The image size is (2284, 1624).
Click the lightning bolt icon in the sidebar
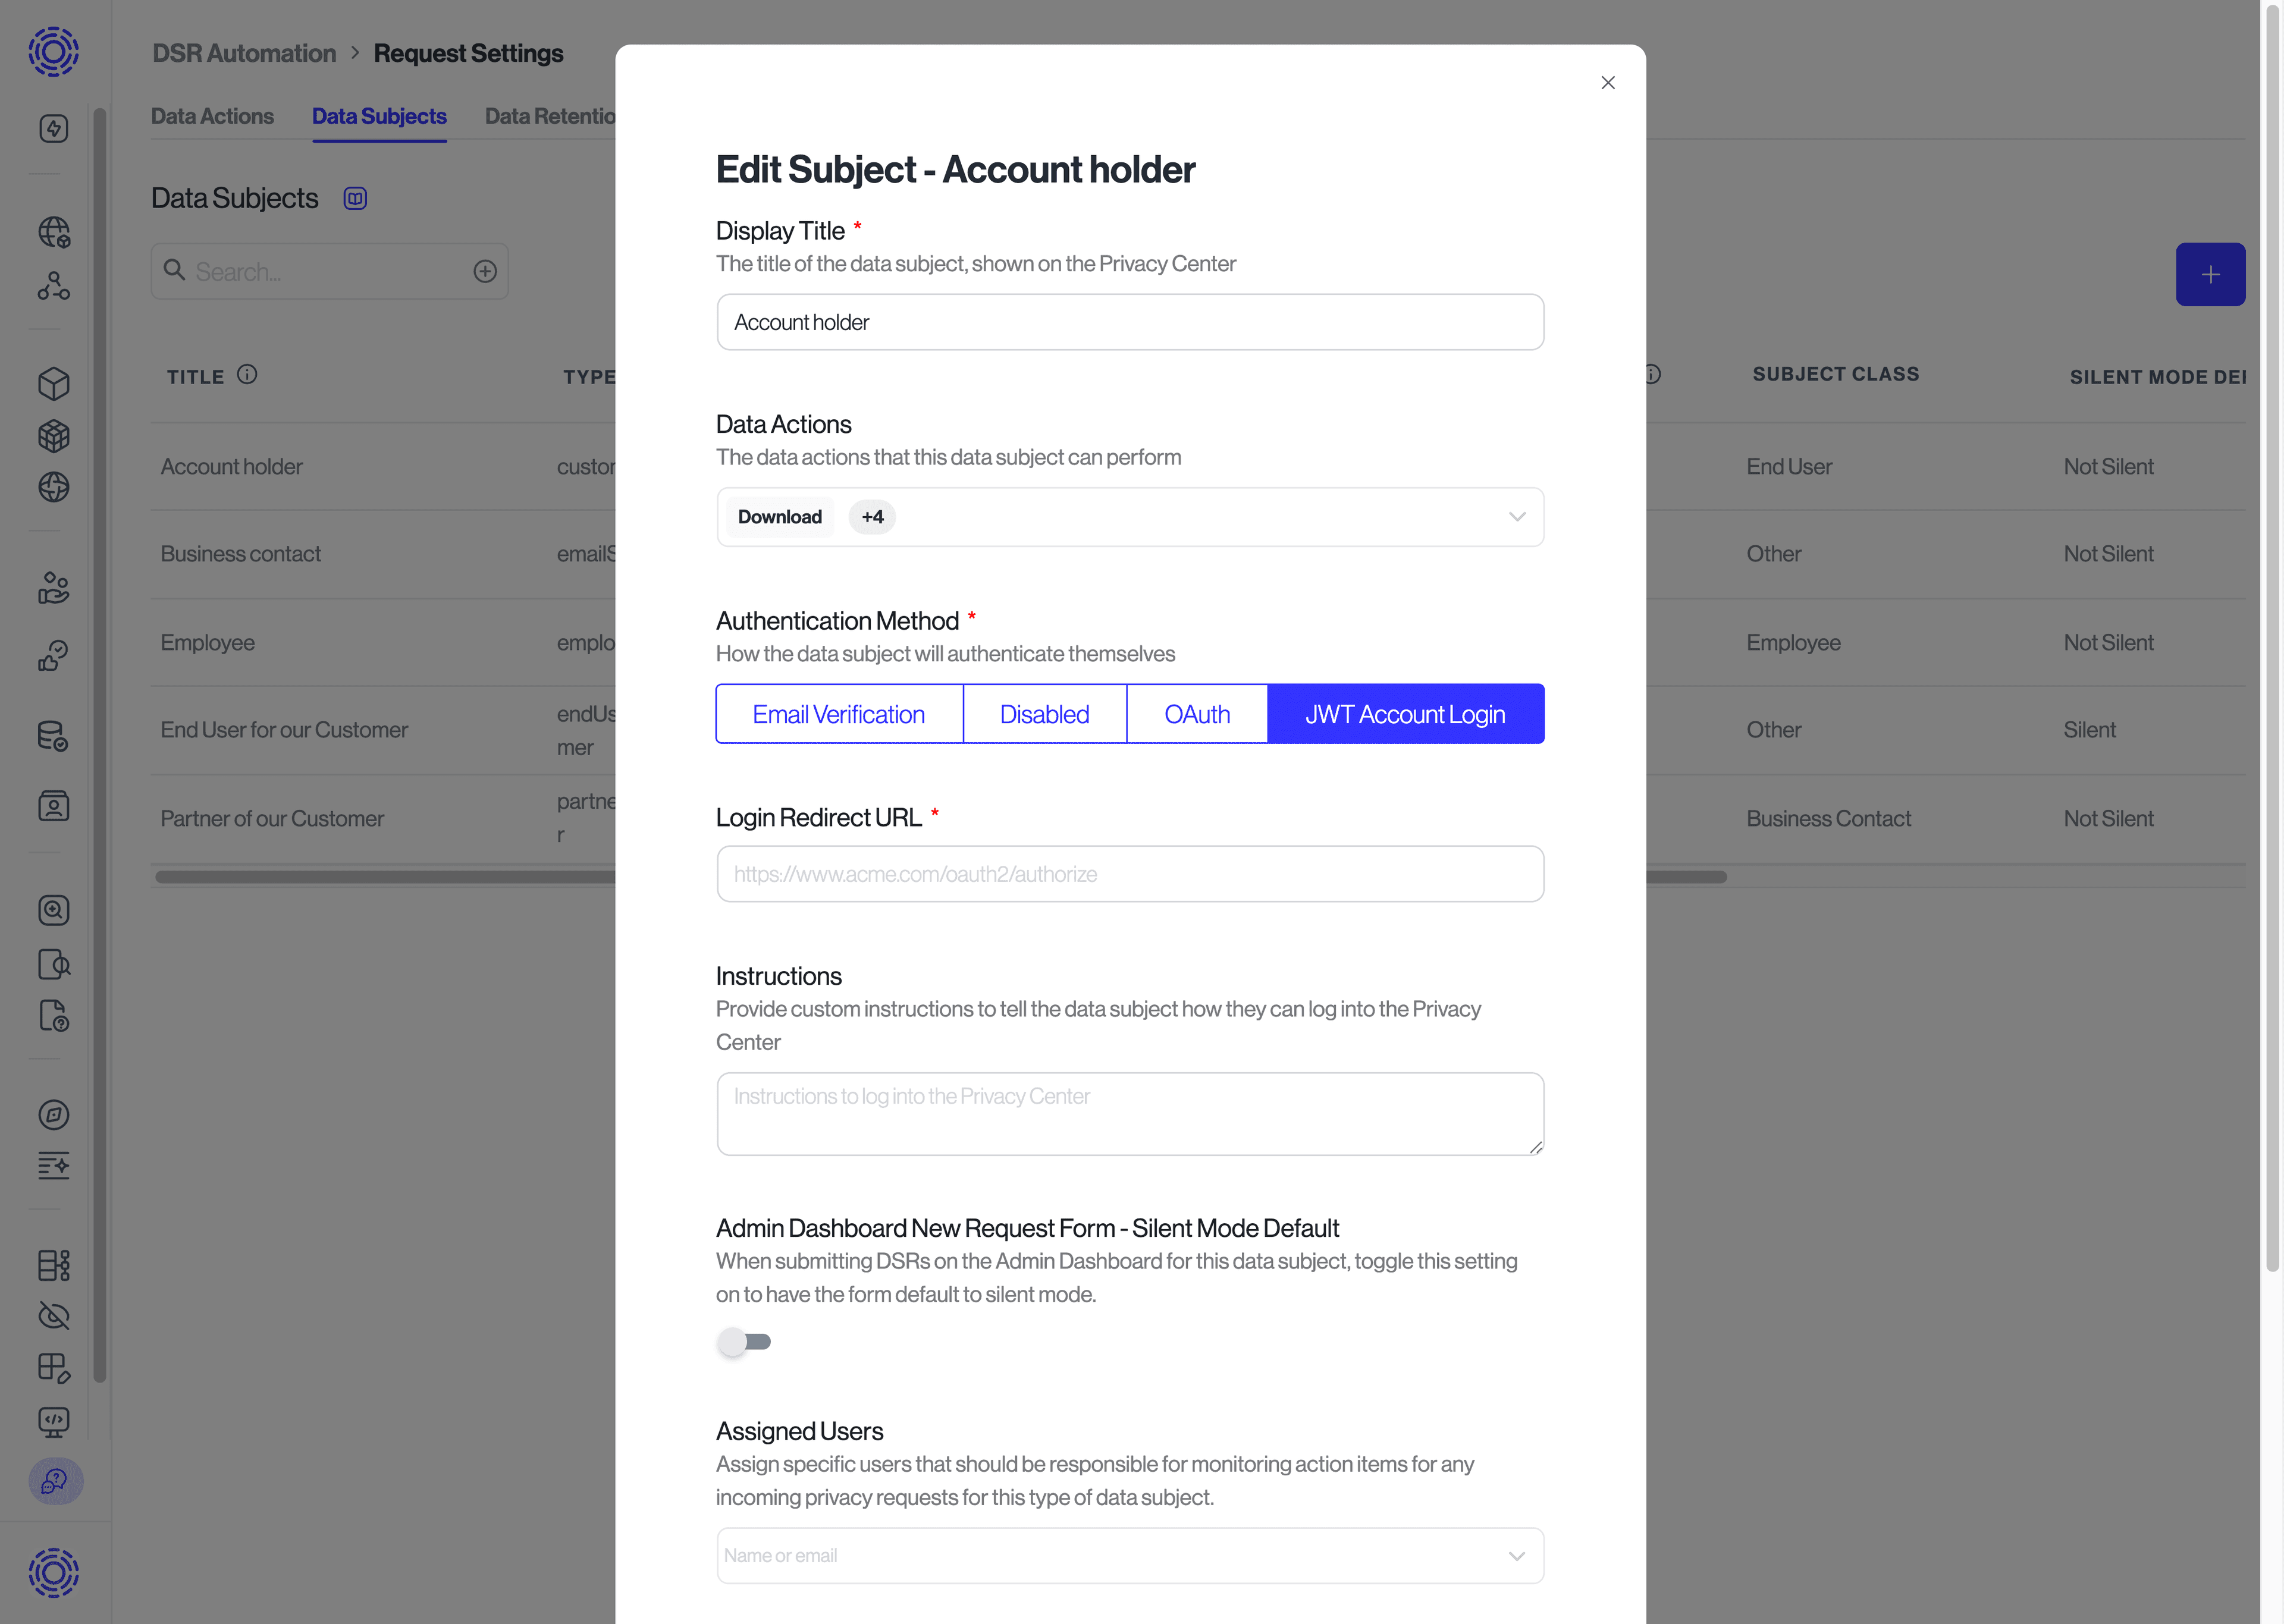[53, 128]
